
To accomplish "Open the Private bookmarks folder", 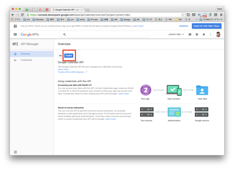I will coord(92,19).
